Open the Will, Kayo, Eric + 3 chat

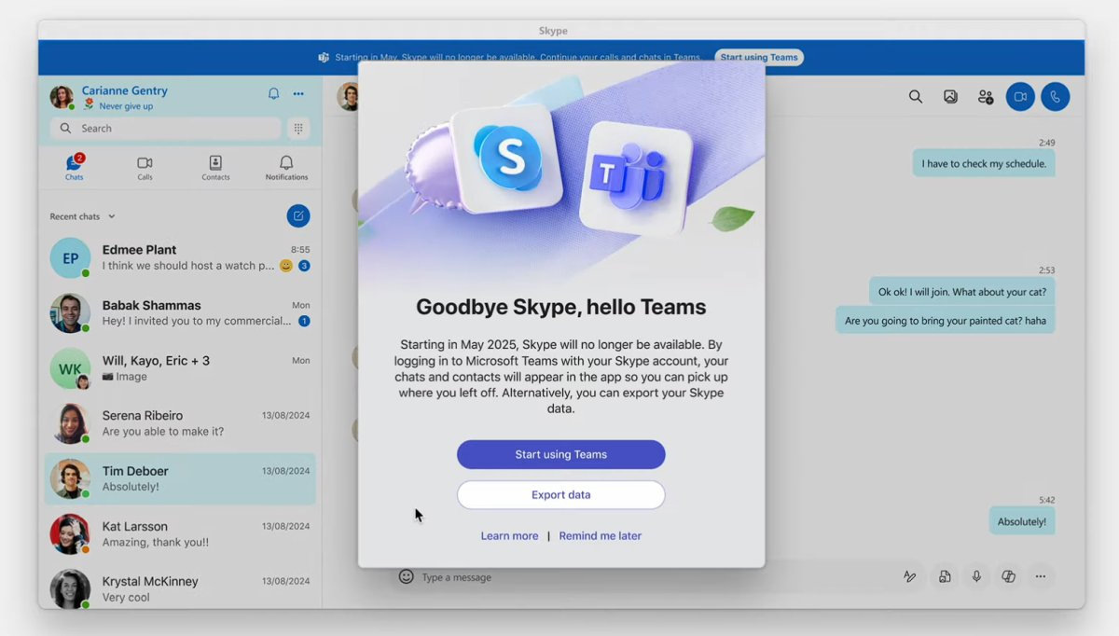[180, 368]
